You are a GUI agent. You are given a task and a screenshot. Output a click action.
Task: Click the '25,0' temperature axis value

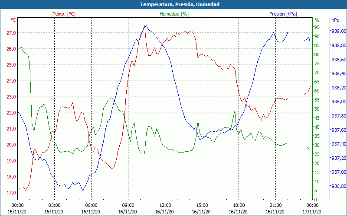tap(11, 64)
